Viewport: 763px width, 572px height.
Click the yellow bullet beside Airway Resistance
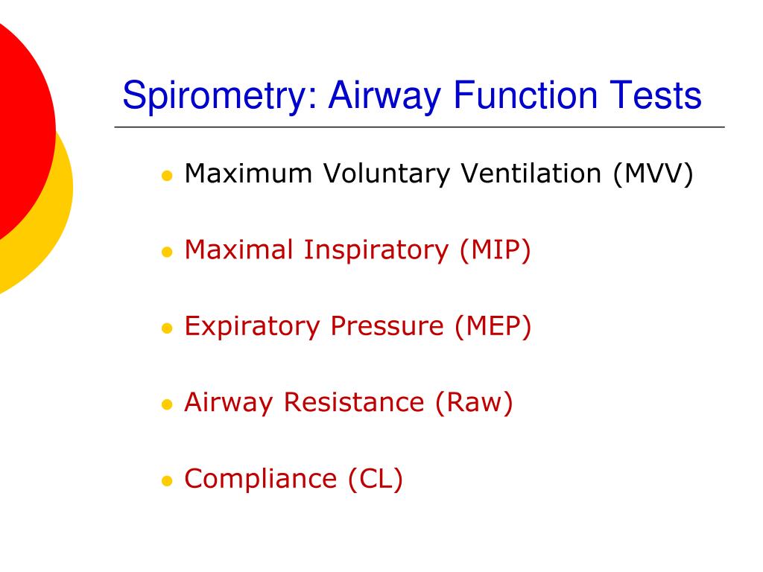167,404
